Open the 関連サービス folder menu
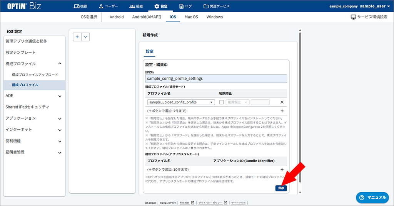Image resolution: width=394 pixels, height=206 pixels. click(216, 6)
